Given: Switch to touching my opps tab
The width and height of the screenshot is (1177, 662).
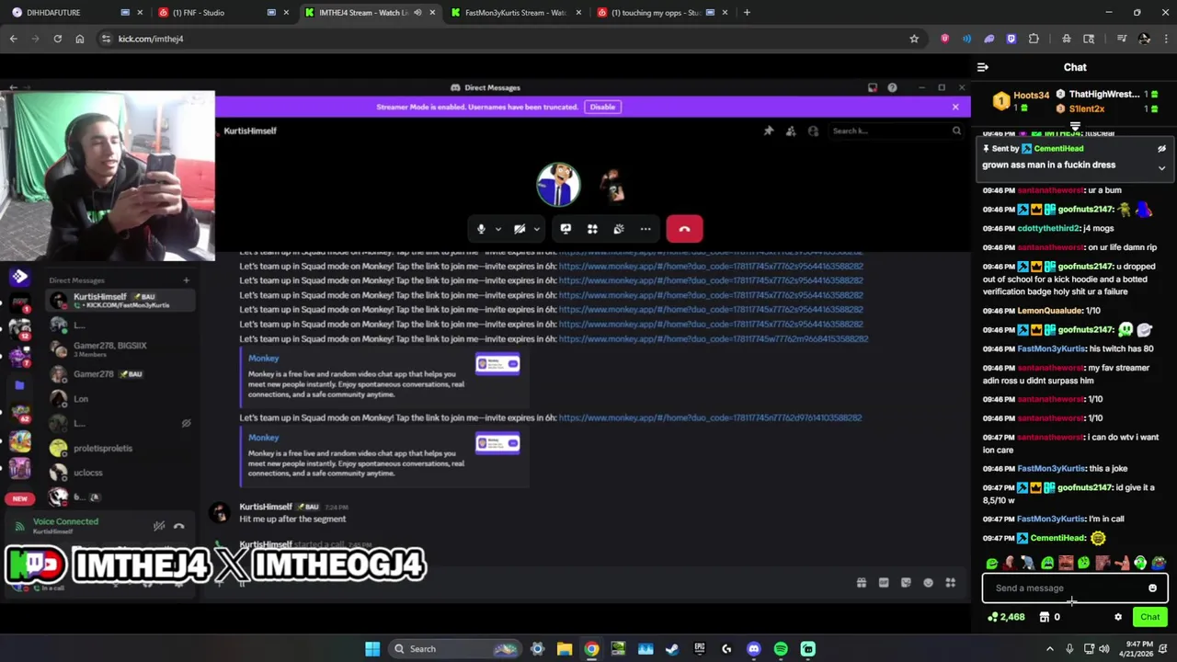Looking at the screenshot, I should 660,13.
